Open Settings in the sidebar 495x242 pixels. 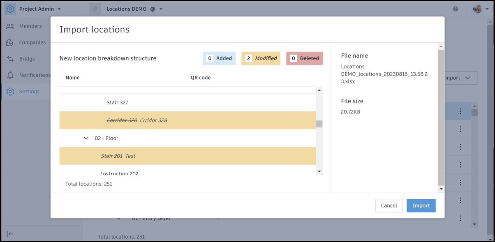pyautogui.click(x=29, y=92)
